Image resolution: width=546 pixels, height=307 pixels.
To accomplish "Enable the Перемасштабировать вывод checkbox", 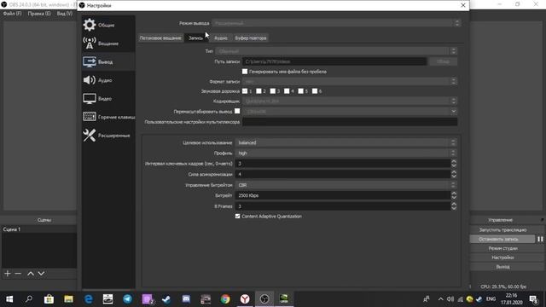I will point(237,111).
